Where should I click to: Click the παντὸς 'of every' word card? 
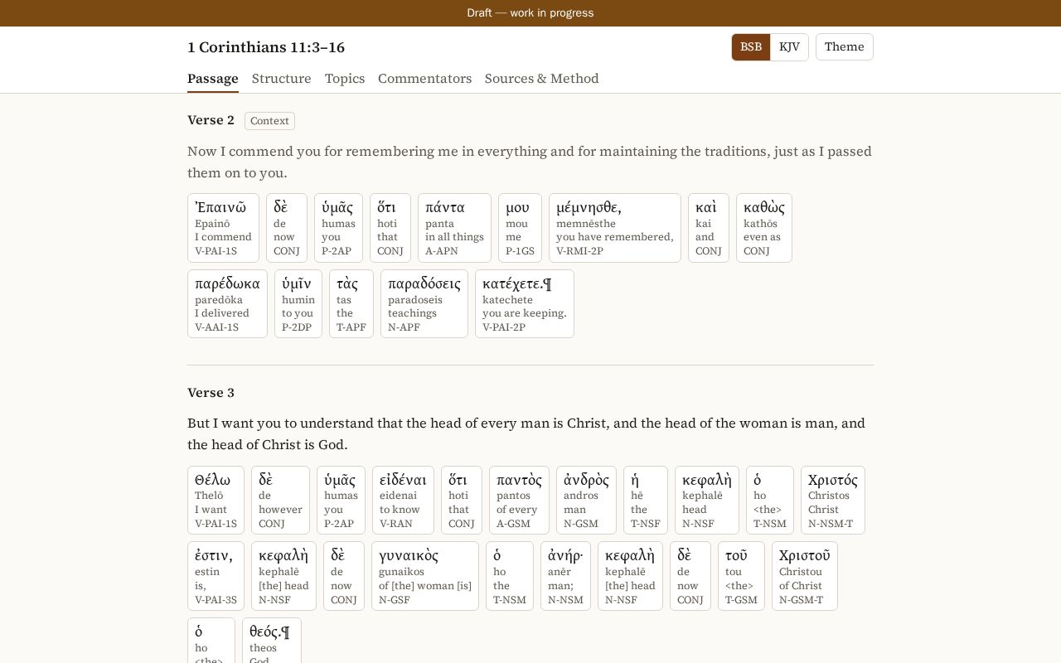click(519, 501)
